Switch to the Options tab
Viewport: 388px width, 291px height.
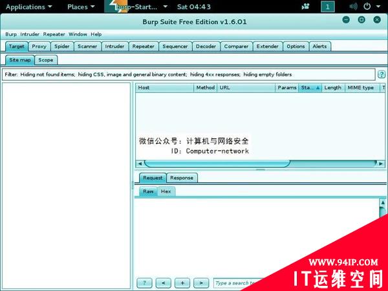coord(296,47)
